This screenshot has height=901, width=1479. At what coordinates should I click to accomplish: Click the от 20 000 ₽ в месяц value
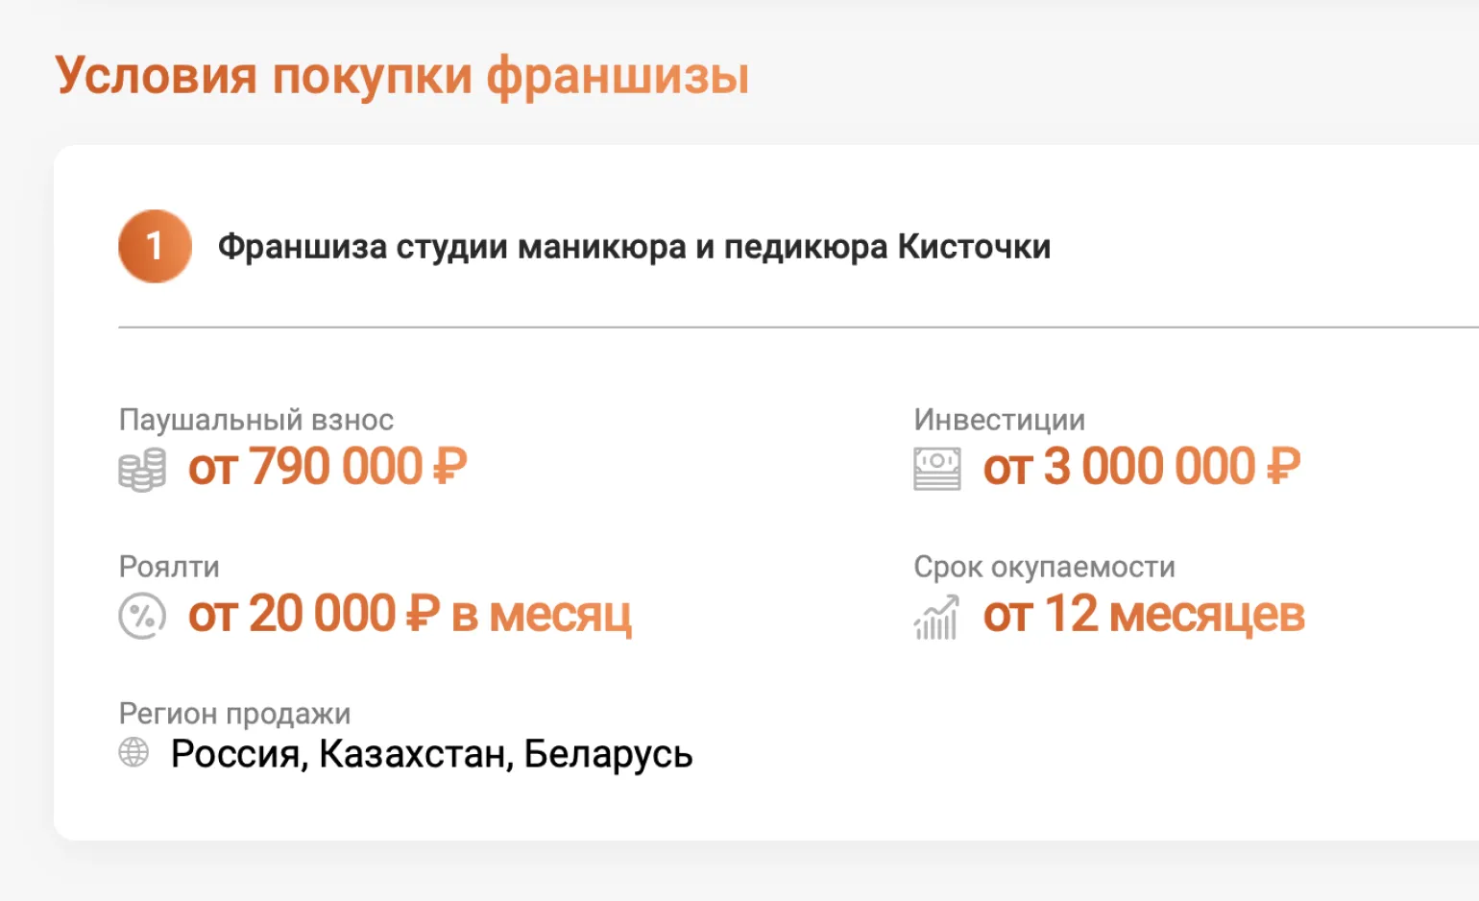pyautogui.click(x=410, y=615)
